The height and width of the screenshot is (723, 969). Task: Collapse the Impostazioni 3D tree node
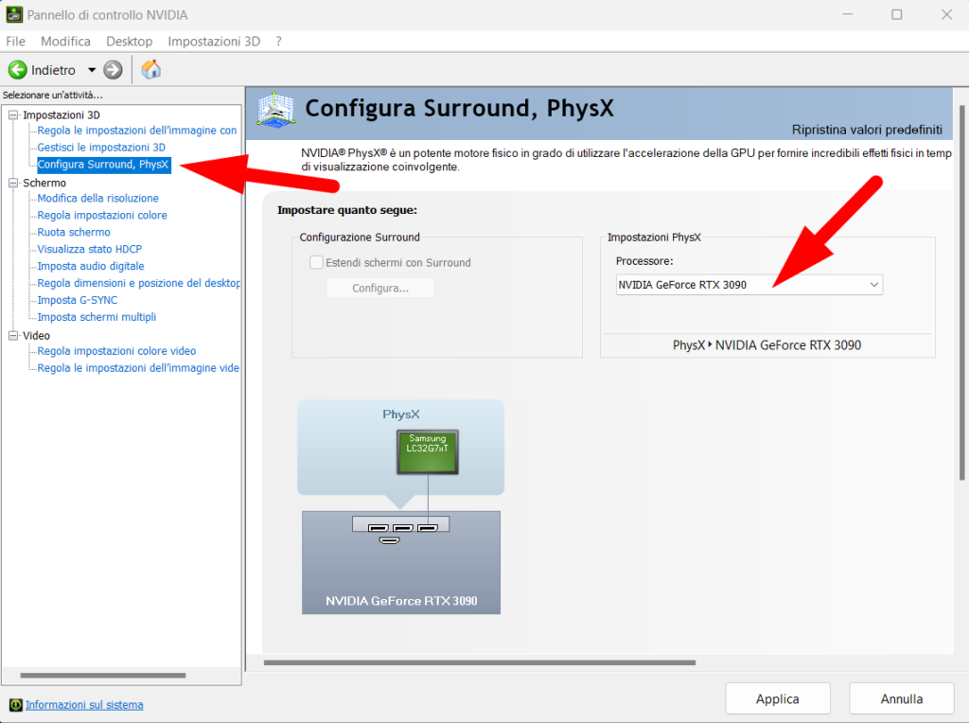[13, 115]
